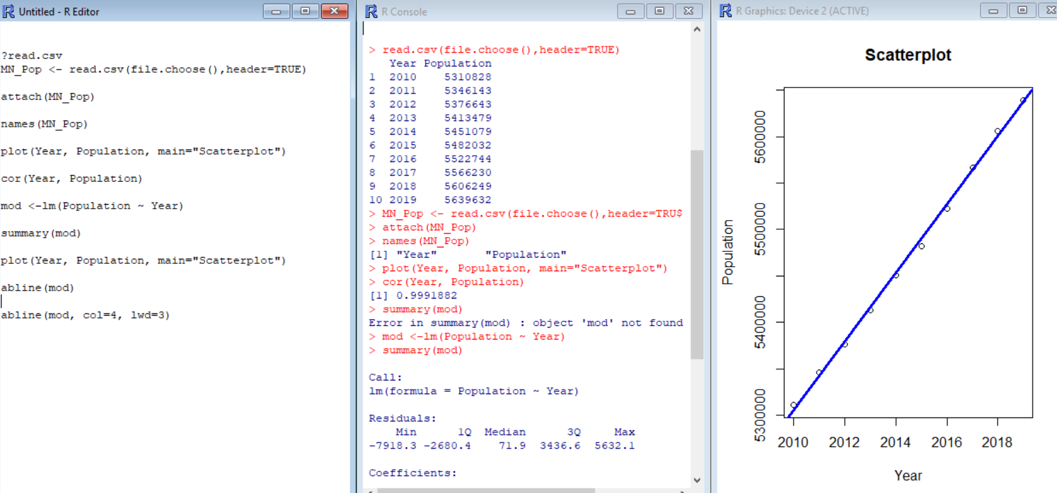1057x493 pixels.
Task: Minimize the R Graphics Device 2 window
Action: point(993,10)
